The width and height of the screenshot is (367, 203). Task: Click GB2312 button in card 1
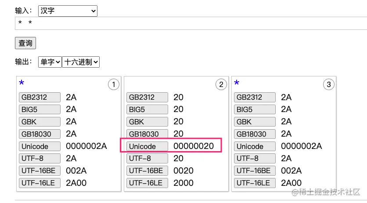tap(40, 97)
